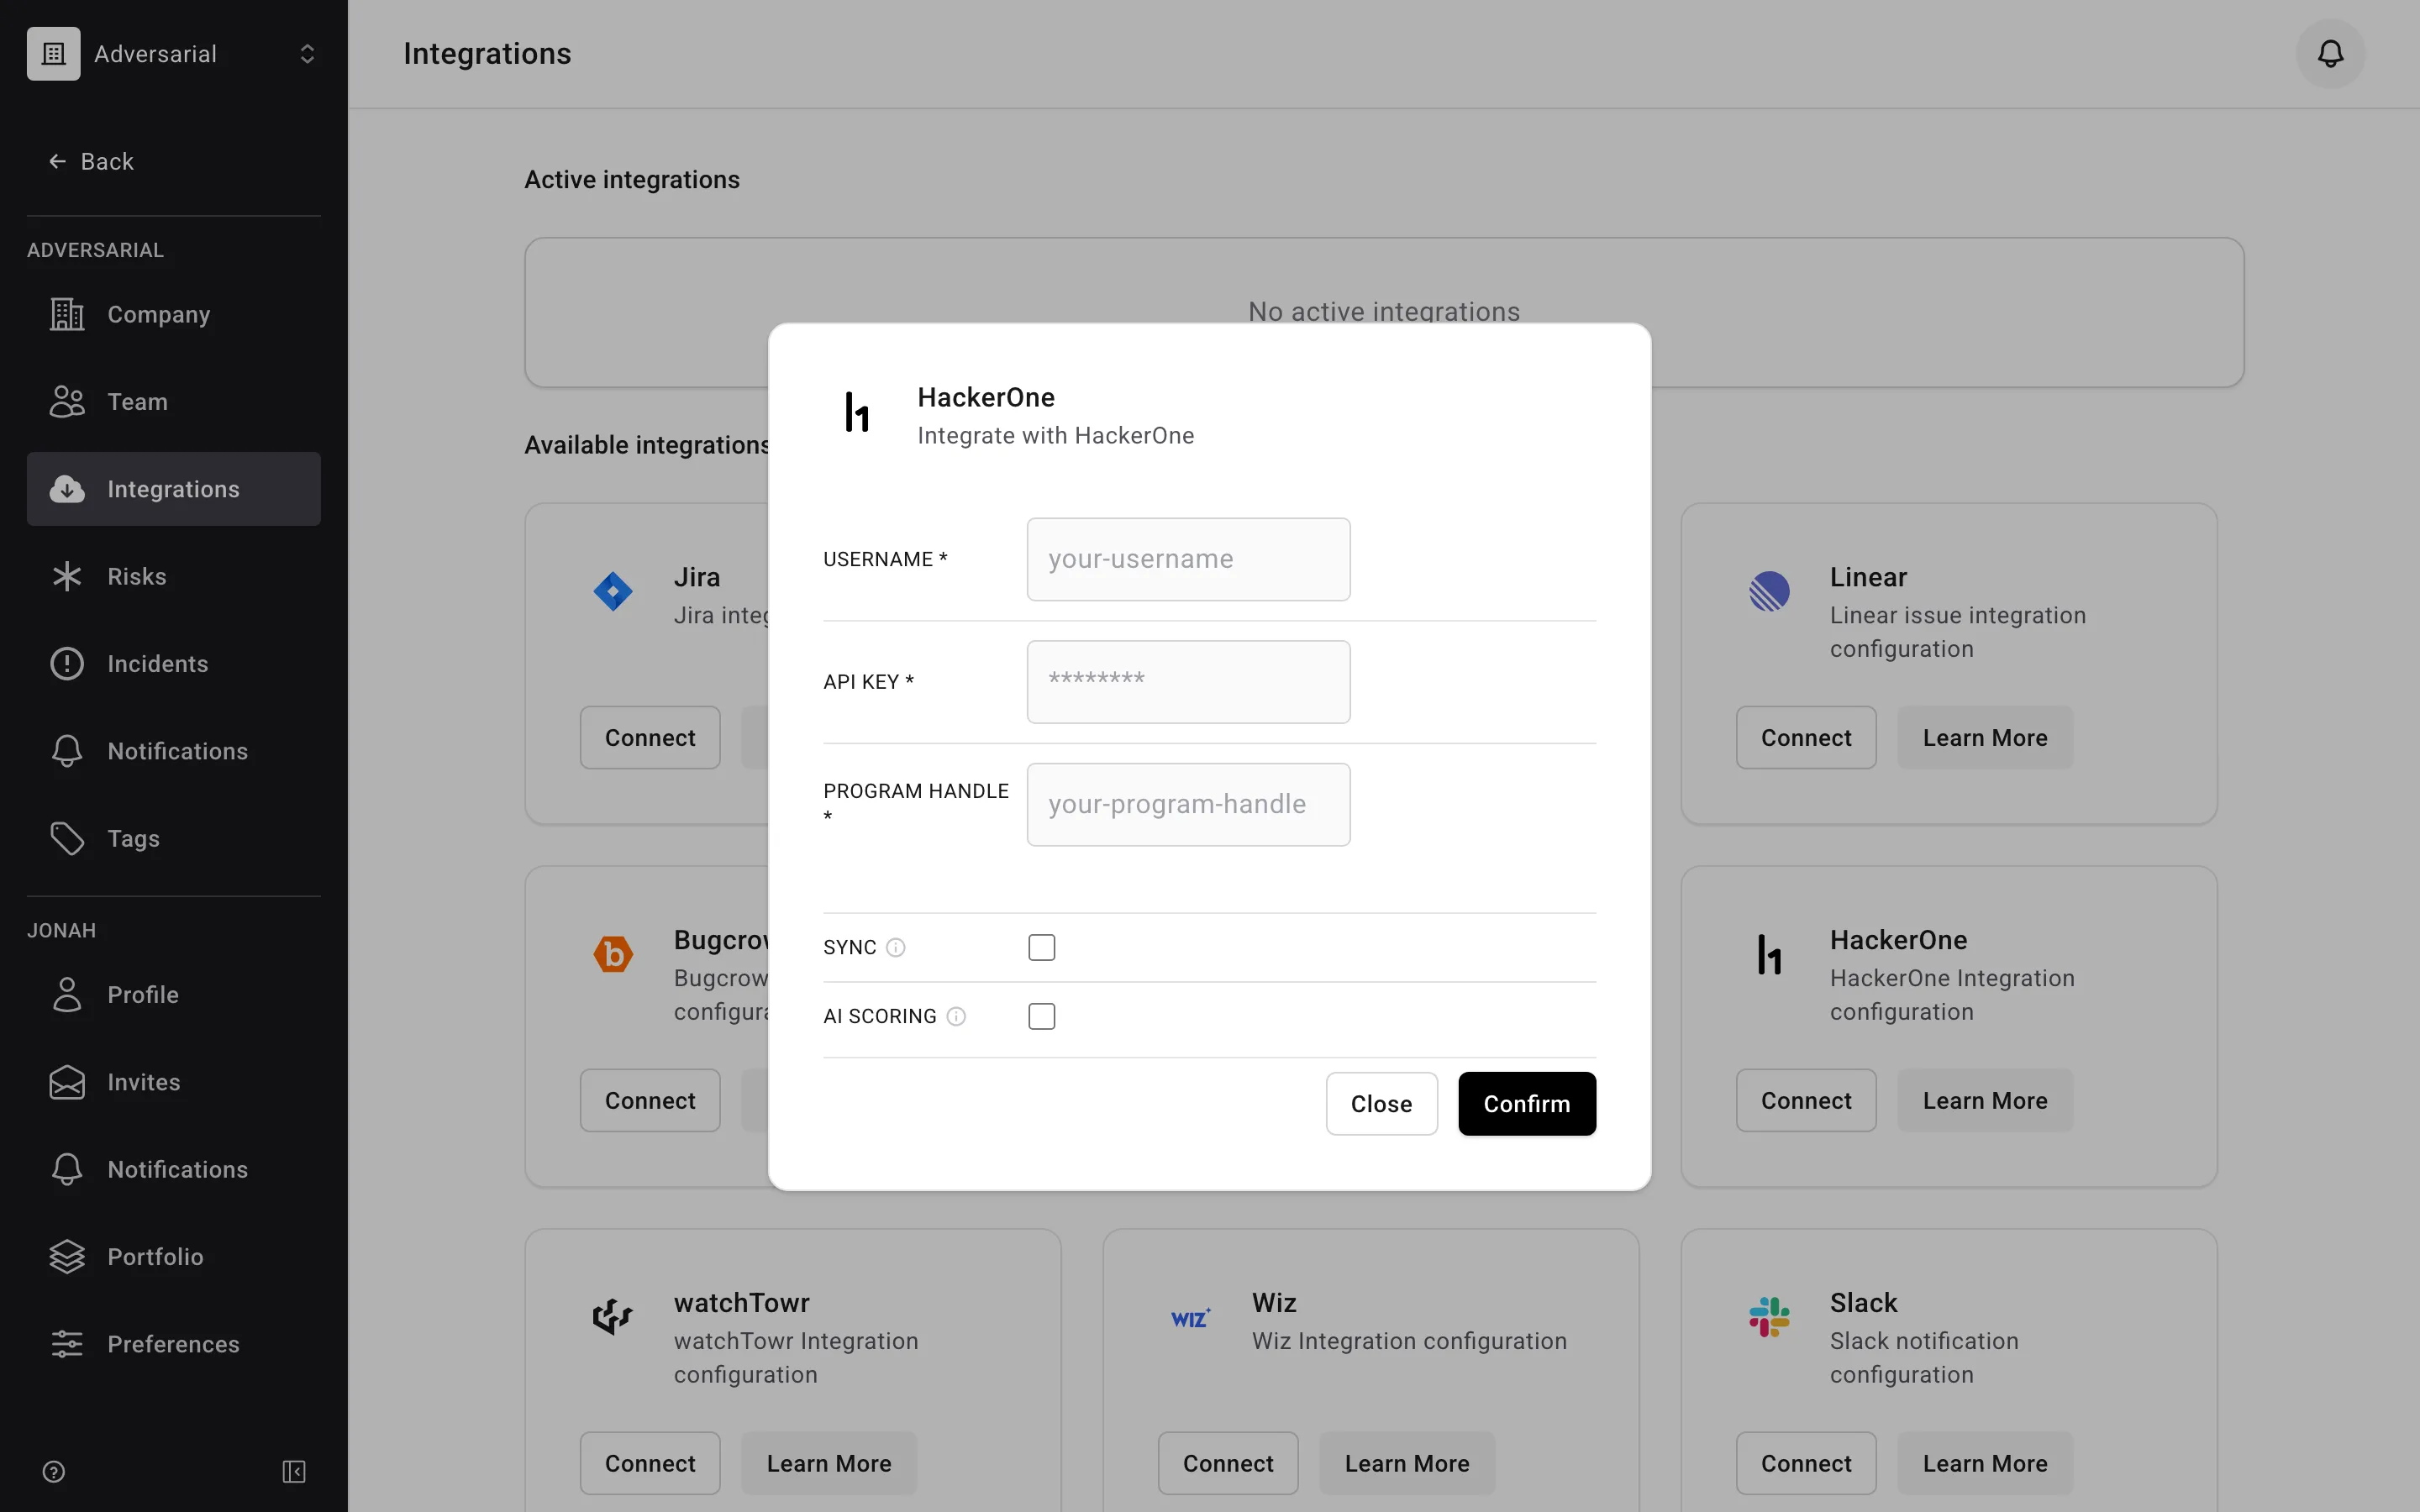Click the Adversarial Notifications bell icon

pos(67,751)
